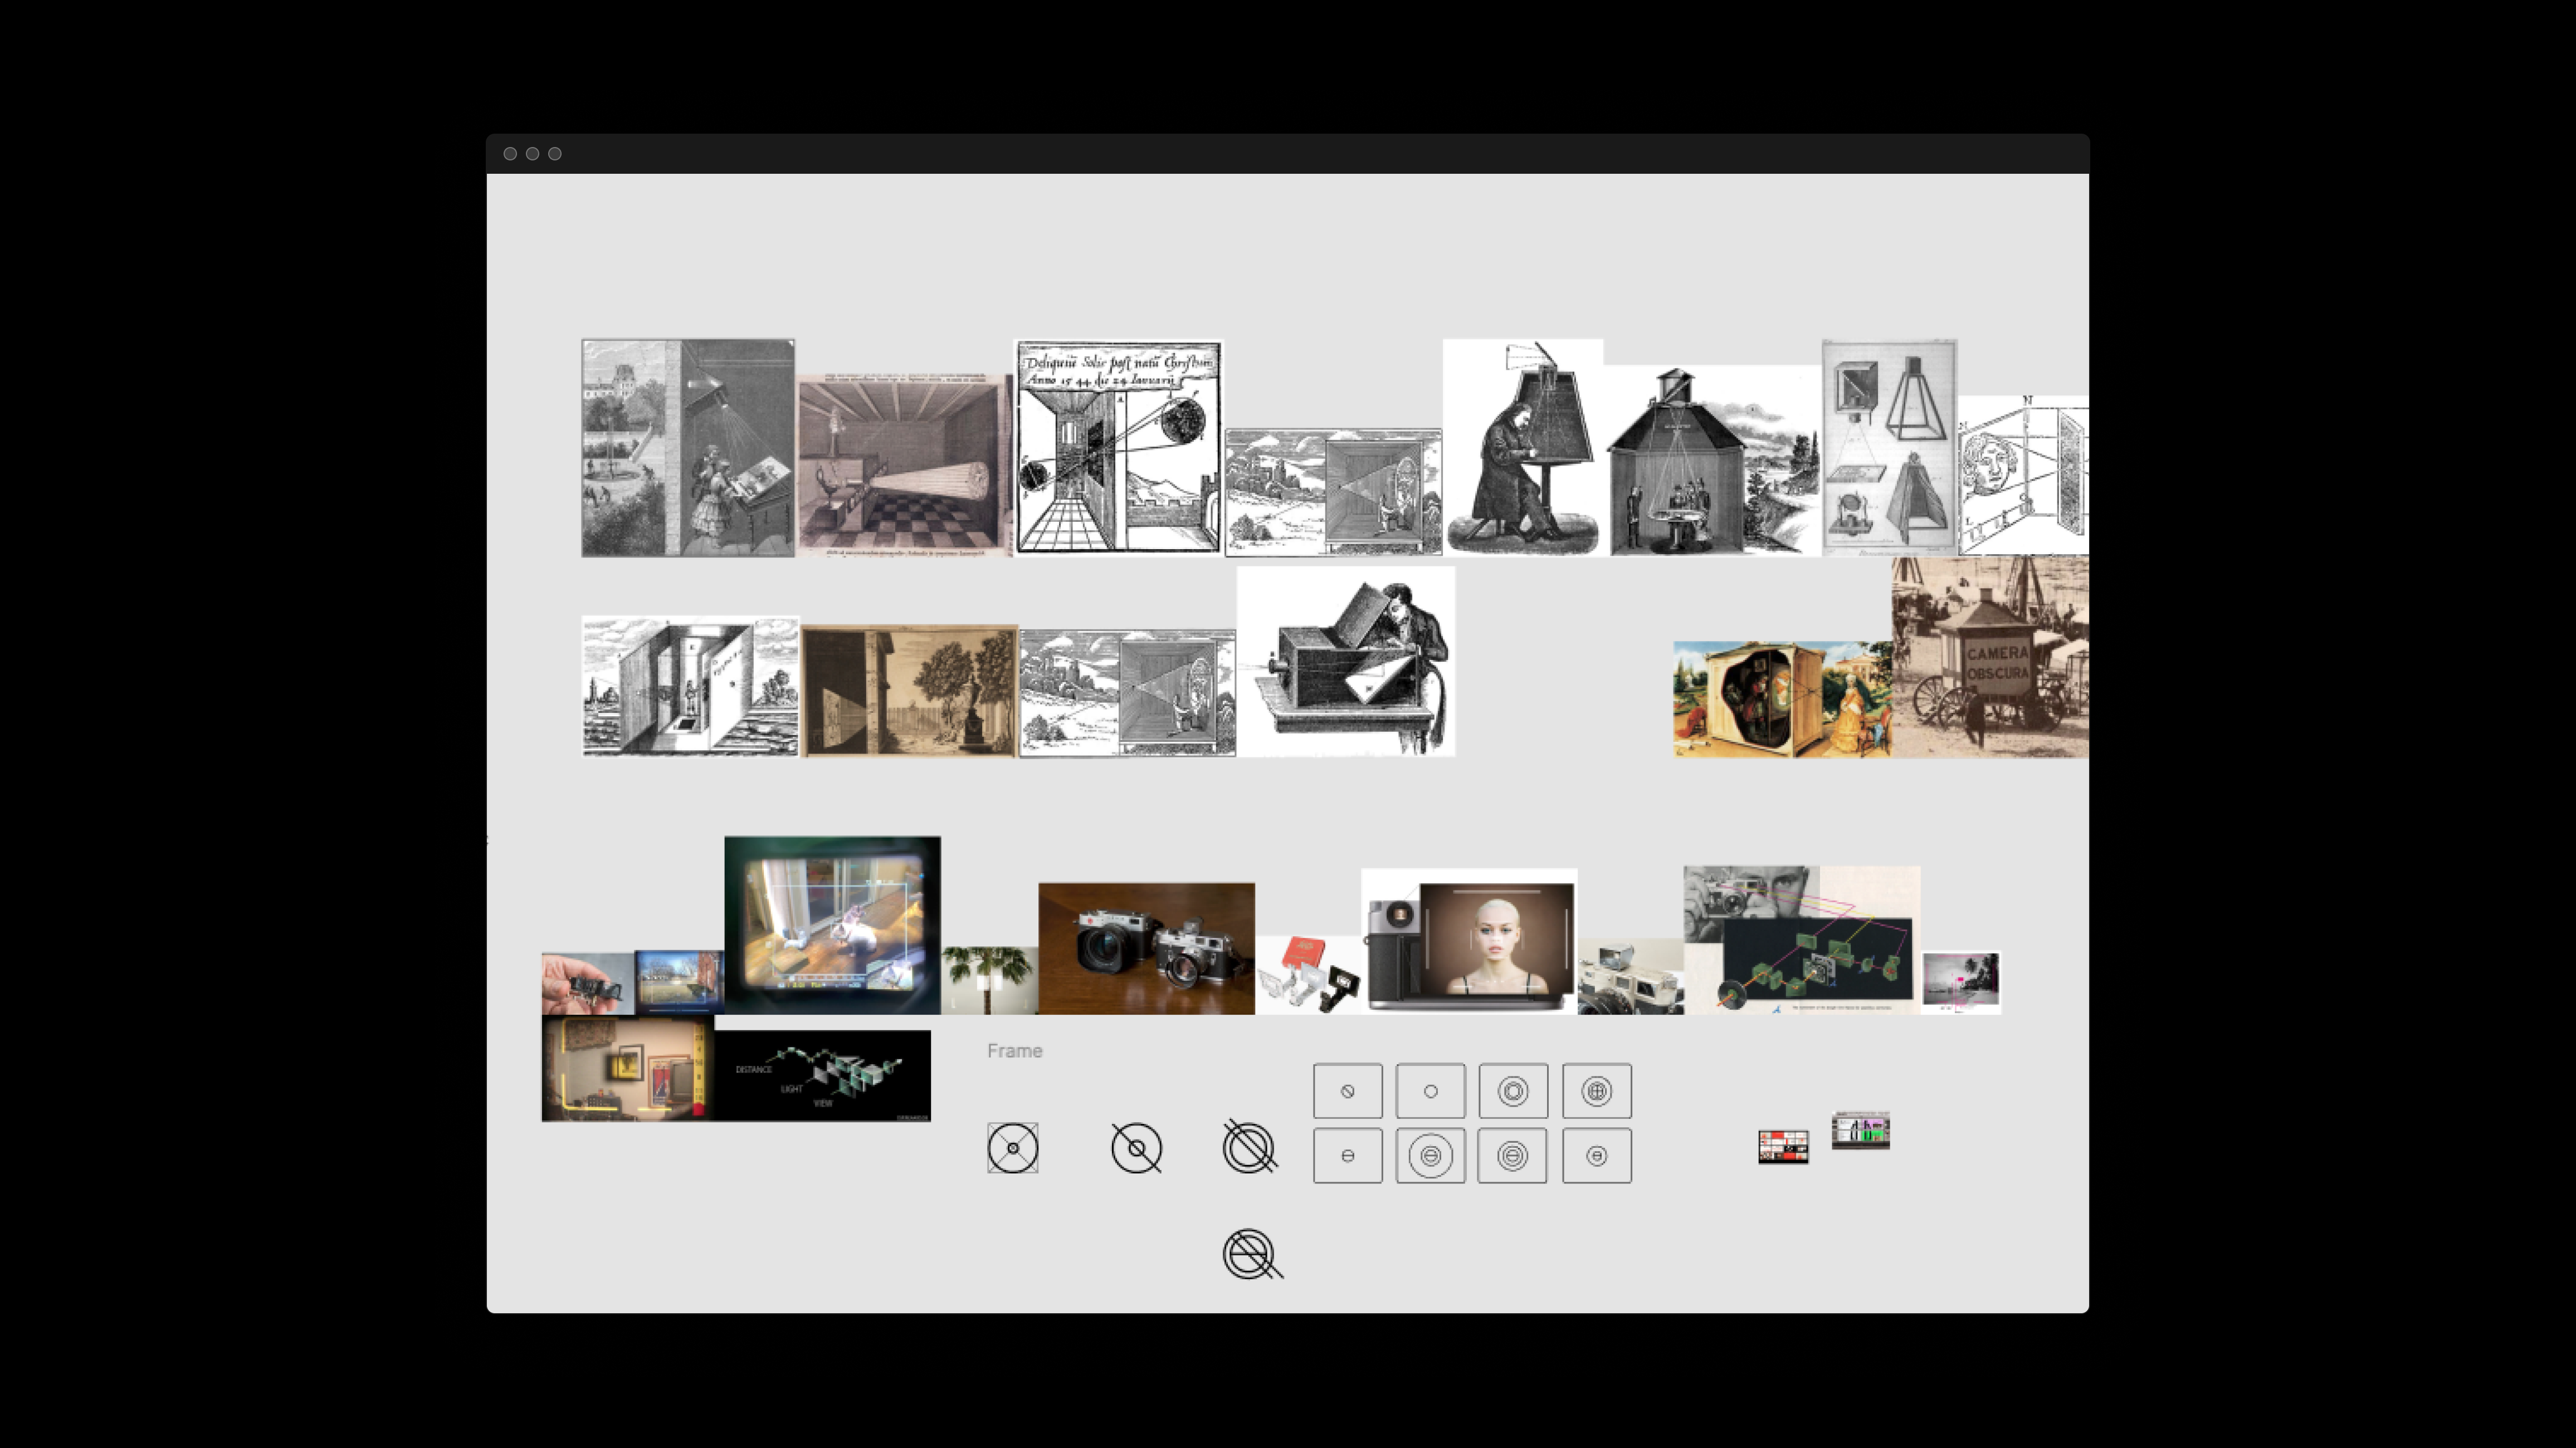Click the 'Frame' label

click(x=1014, y=1051)
